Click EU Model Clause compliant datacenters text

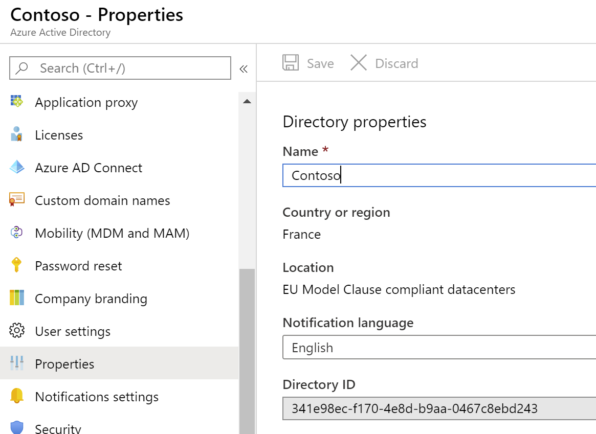[399, 289]
